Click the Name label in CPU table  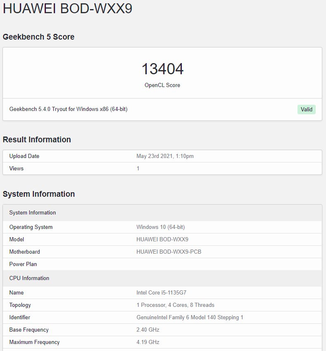point(17,292)
